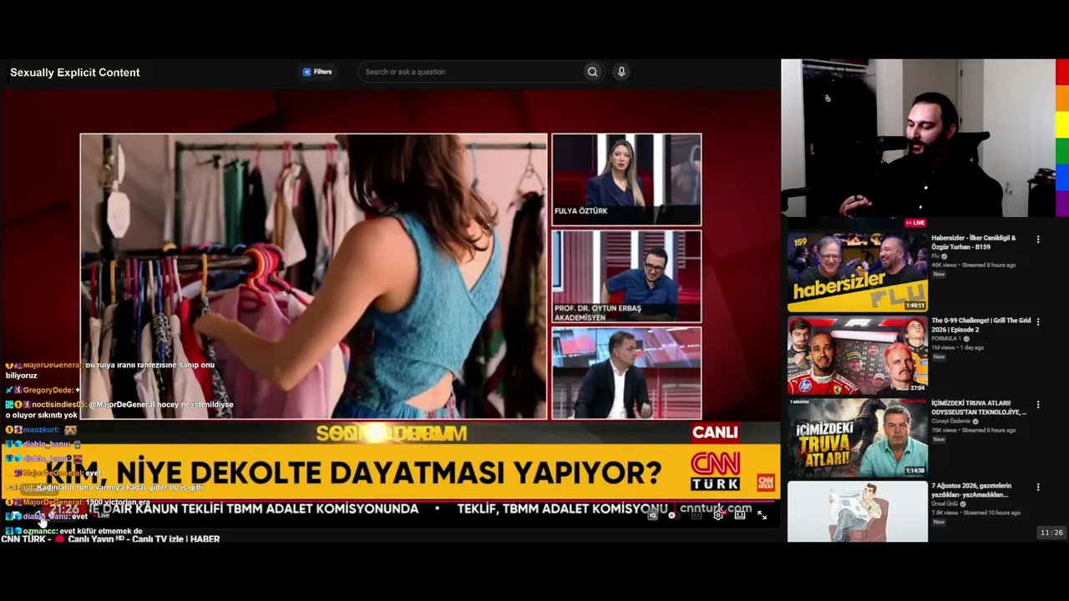This screenshot has width=1069, height=601.
Task: Open The 0-99 Challenge video thumbnail
Action: click(857, 355)
